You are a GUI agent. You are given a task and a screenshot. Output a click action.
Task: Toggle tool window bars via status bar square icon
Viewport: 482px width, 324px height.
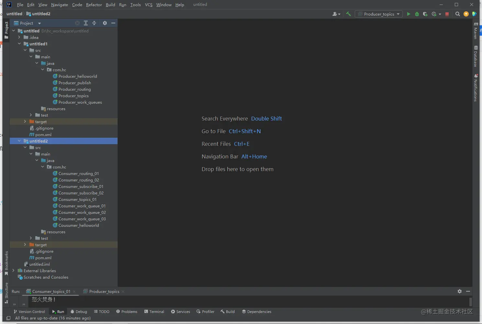(8, 318)
